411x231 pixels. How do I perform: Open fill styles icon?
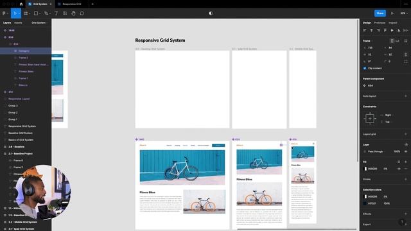point(399,162)
